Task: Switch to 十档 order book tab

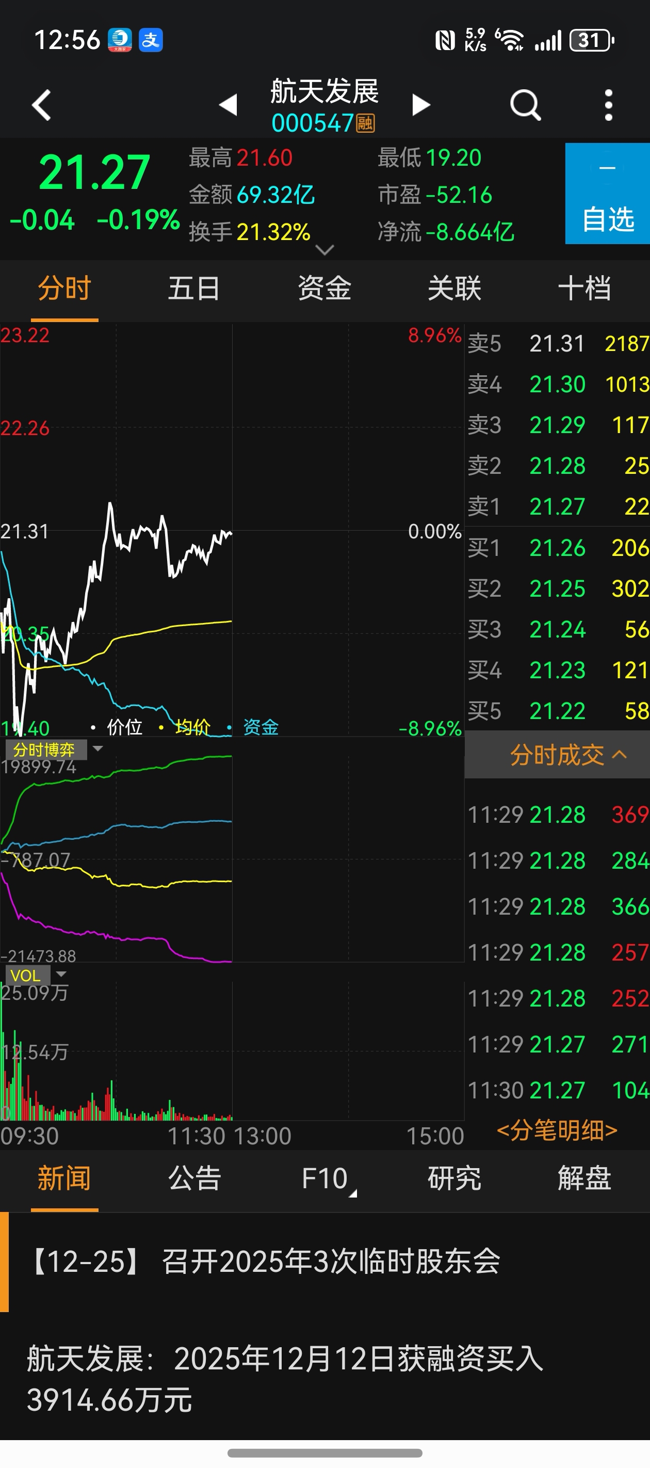Action: click(x=584, y=289)
